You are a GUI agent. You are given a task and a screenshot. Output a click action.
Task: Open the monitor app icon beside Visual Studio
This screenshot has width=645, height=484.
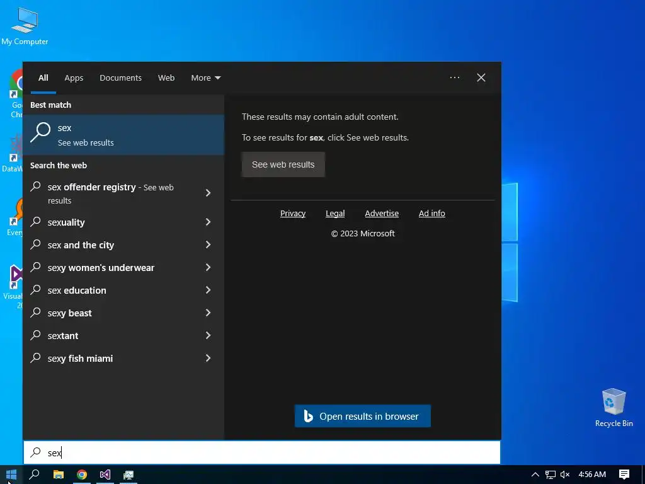click(128, 475)
